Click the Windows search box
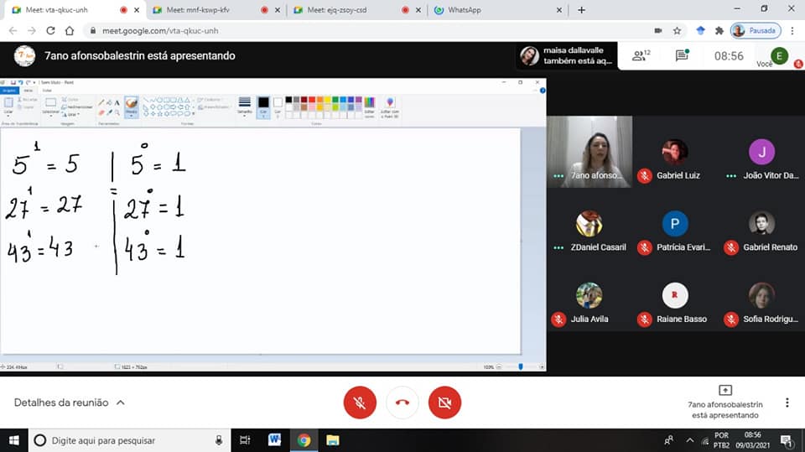The height and width of the screenshot is (452, 805). click(126, 440)
